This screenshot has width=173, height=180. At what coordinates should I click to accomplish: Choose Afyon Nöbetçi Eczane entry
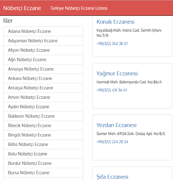pyautogui.click(x=43, y=50)
